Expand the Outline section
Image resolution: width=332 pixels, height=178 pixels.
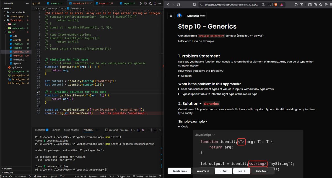pos(16,168)
